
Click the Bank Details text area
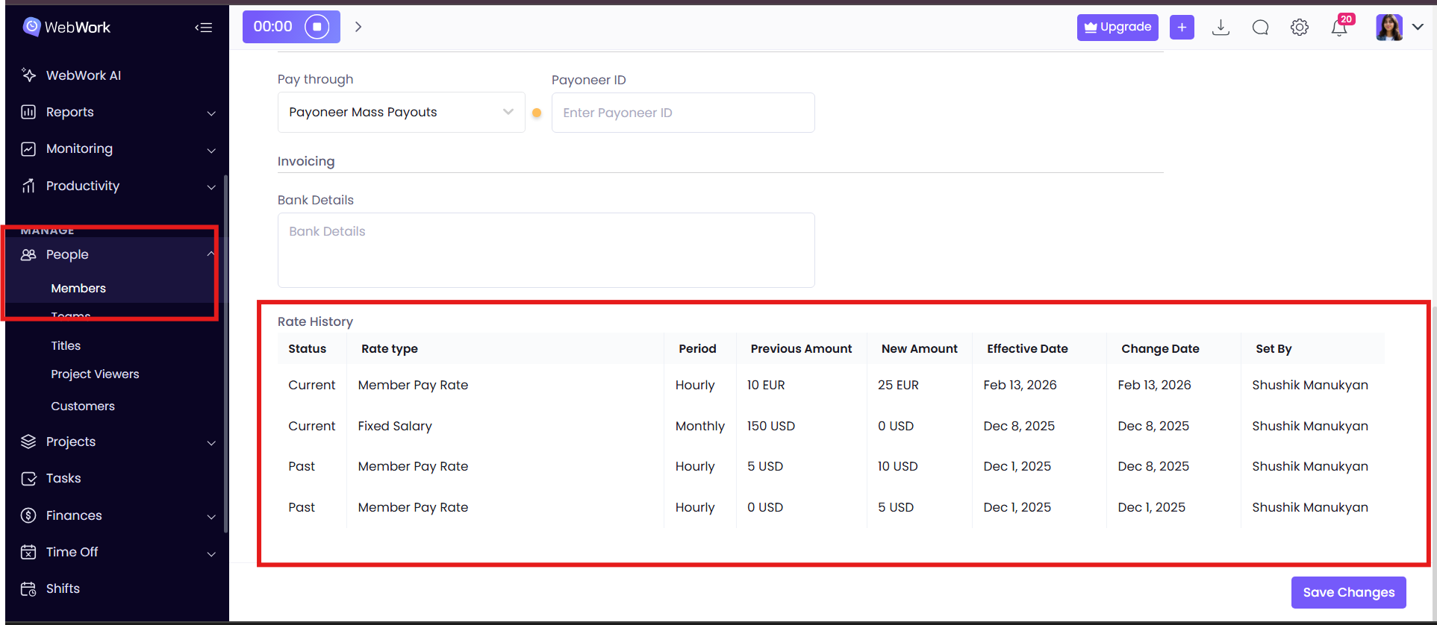tap(546, 250)
